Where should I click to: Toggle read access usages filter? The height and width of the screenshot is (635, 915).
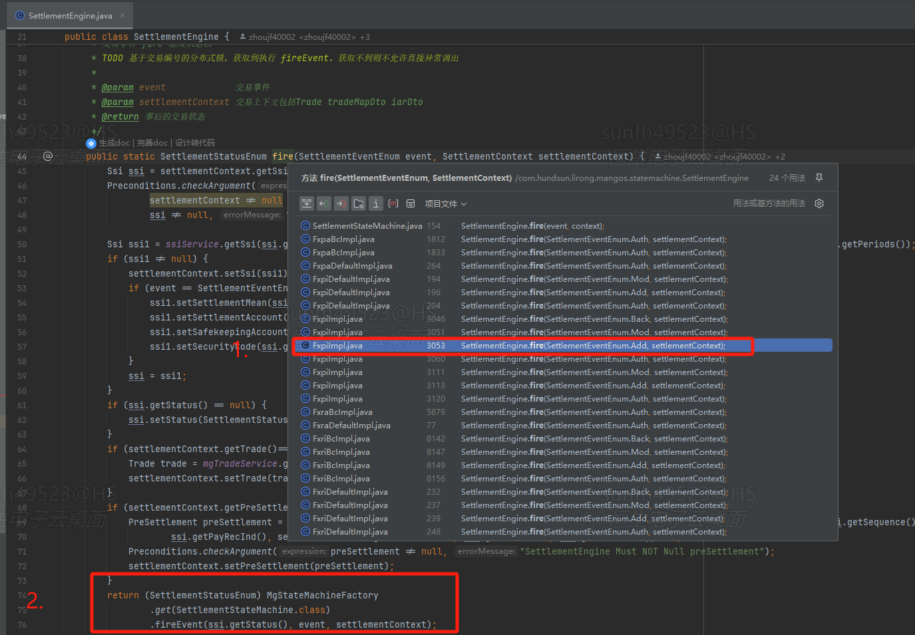click(x=323, y=203)
